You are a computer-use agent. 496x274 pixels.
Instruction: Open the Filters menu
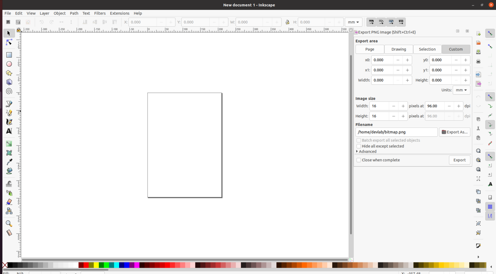(x=100, y=13)
